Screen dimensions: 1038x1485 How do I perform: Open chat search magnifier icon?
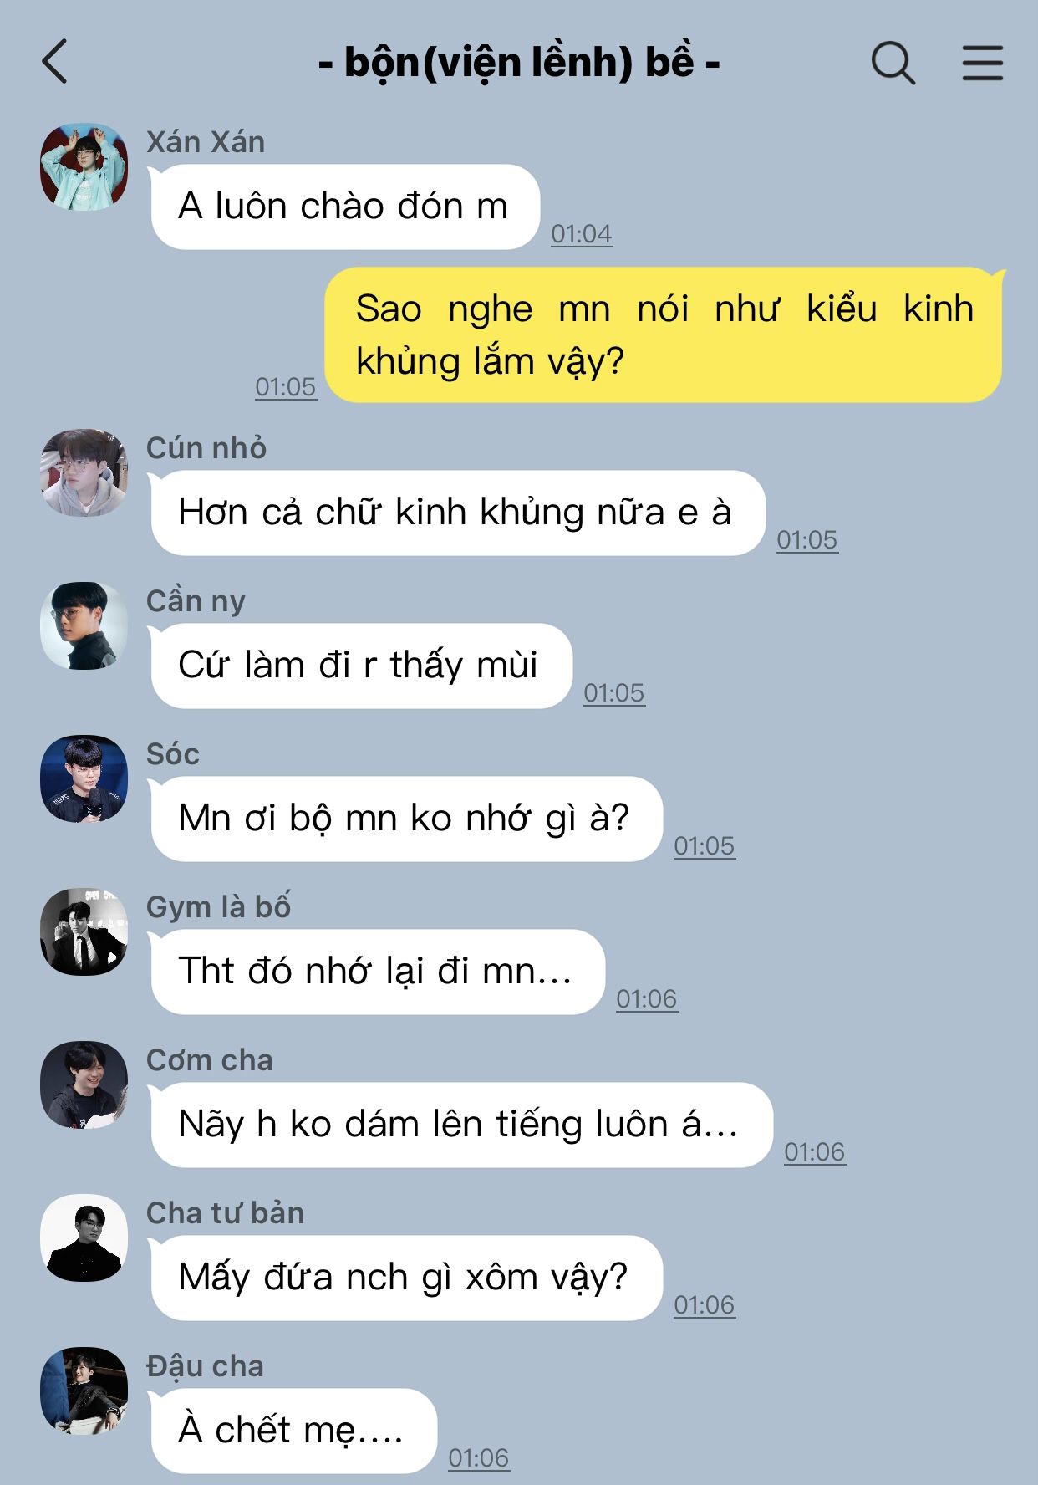(893, 63)
